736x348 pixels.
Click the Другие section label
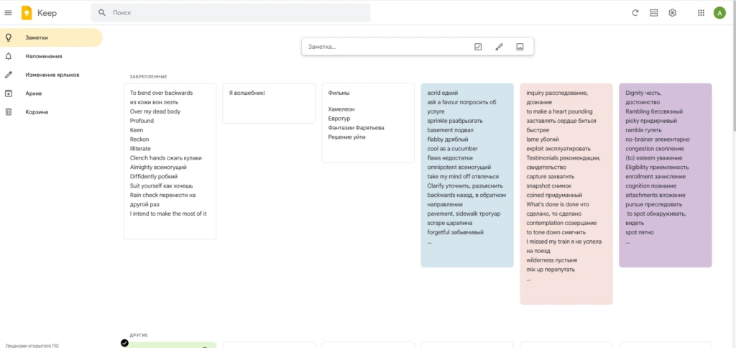coord(139,335)
